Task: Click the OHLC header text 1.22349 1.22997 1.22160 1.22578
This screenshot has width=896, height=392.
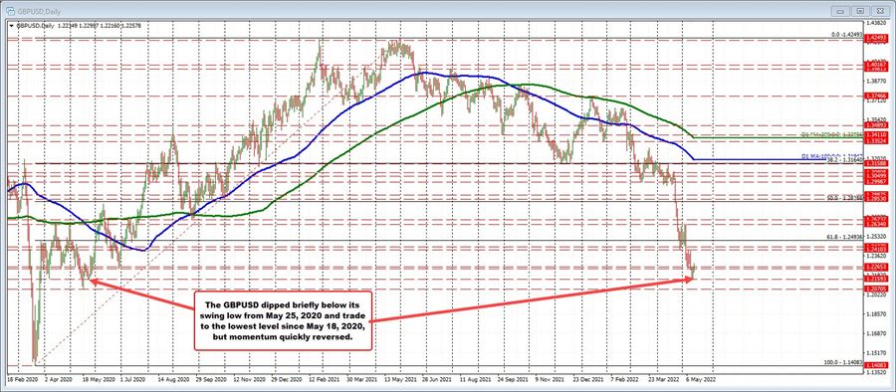Action: point(100,25)
